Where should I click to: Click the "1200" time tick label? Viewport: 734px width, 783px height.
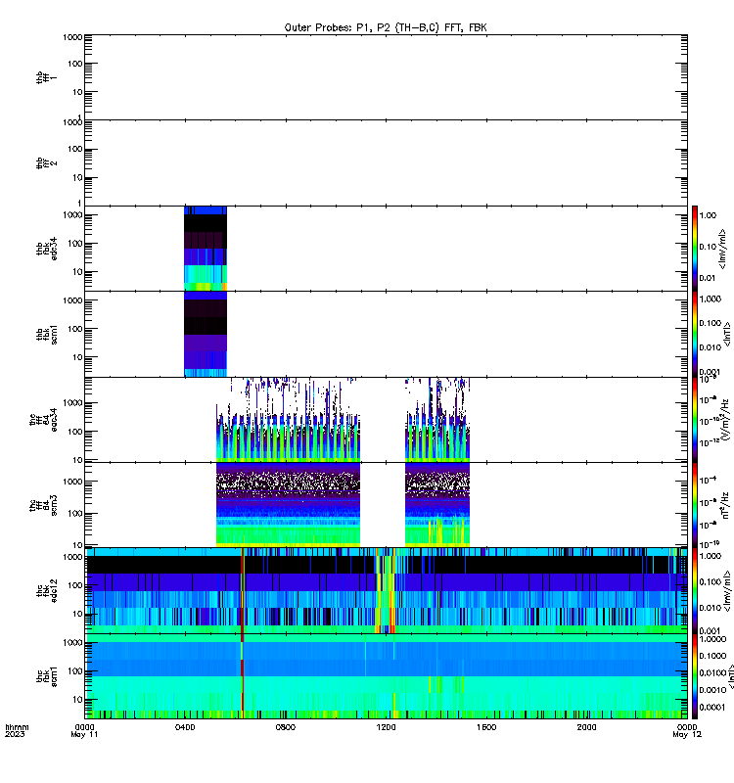pyautogui.click(x=386, y=727)
